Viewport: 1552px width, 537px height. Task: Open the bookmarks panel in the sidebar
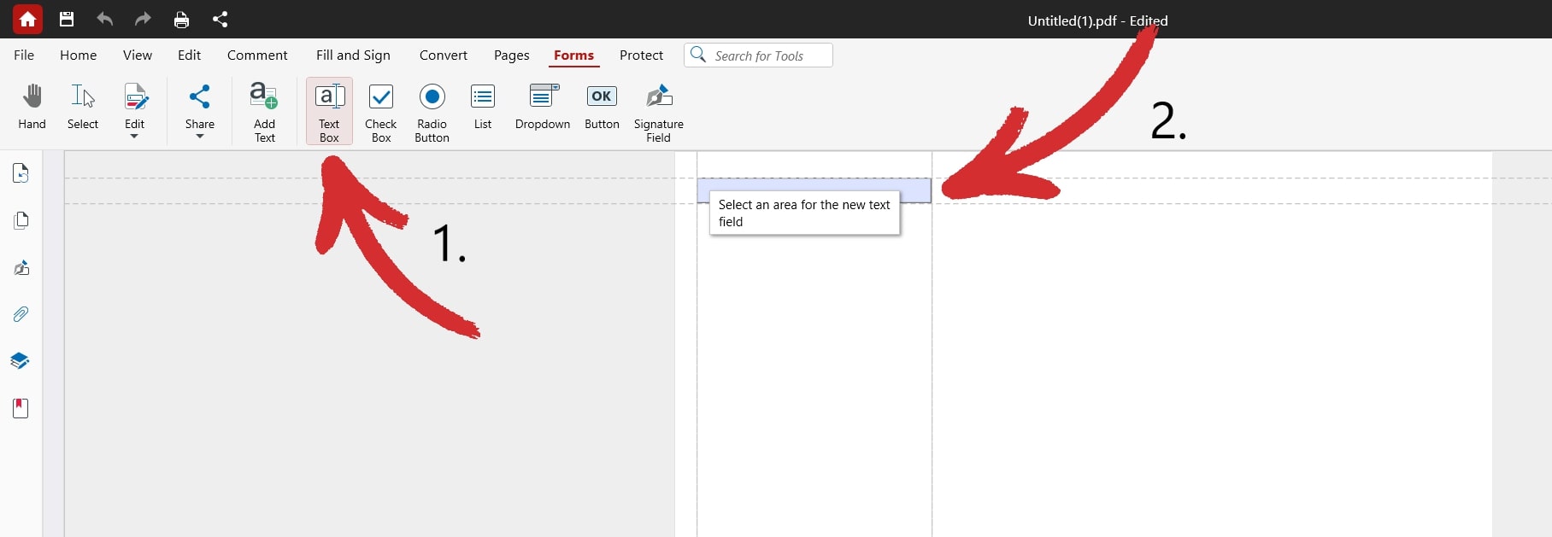[21, 408]
